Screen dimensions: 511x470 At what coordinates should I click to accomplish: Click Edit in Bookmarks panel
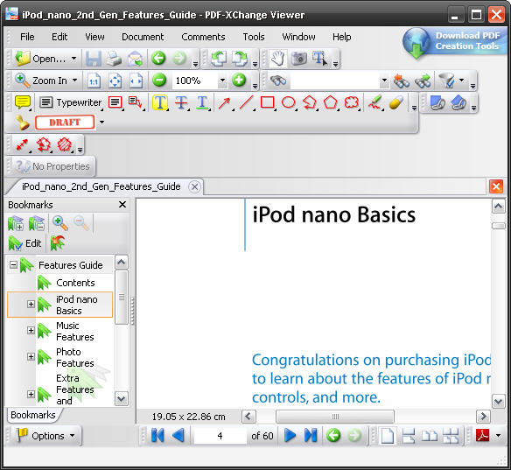[x=25, y=243]
